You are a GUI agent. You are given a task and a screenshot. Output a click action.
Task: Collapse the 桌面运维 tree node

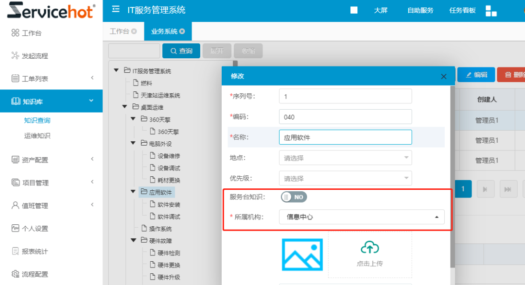tap(124, 107)
